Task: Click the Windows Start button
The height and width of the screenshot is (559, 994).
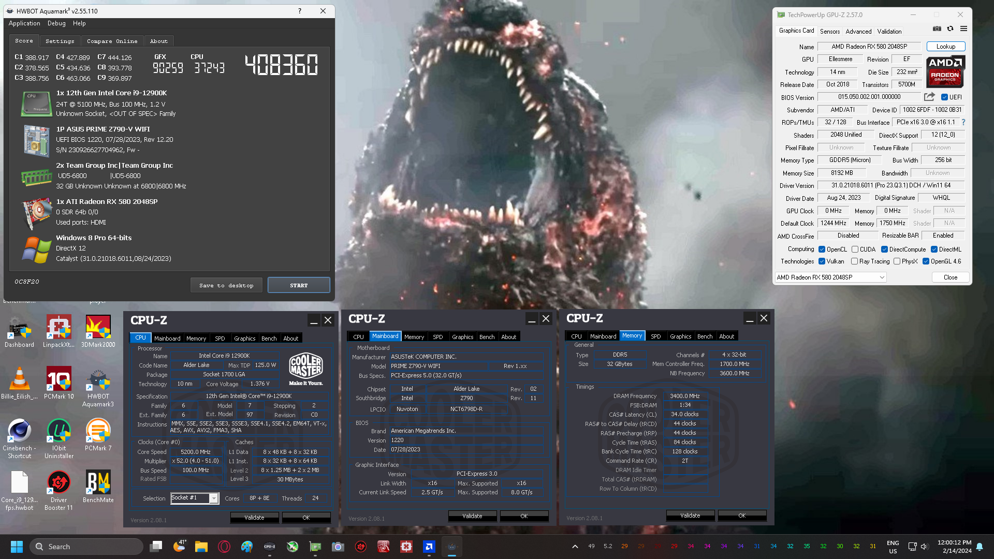Action: pyautogui.click(x=17, y=547)
